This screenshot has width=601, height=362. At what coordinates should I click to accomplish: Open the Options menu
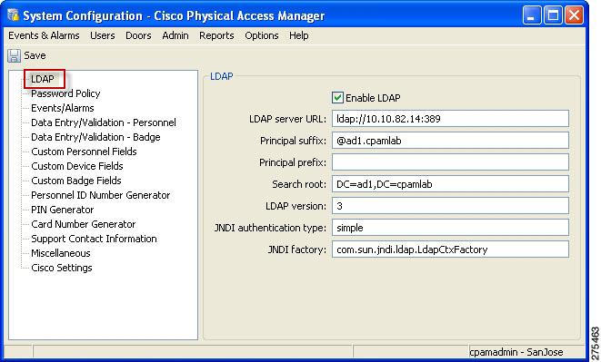click(262, 35)
